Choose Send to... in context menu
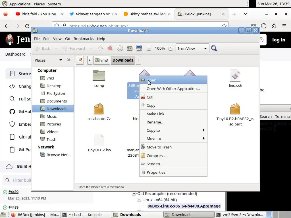Viewport: 291px width, 218px height. 173,164
